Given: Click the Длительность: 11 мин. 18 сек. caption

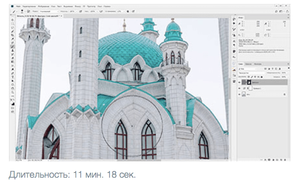Looking at the screenshot, I should pyautogui.click(x=72, y=175).
